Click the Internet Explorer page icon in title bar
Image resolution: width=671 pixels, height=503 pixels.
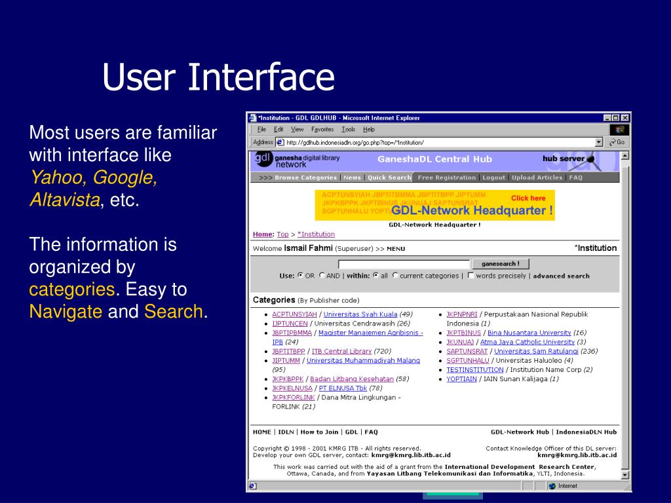pos(253,118)
